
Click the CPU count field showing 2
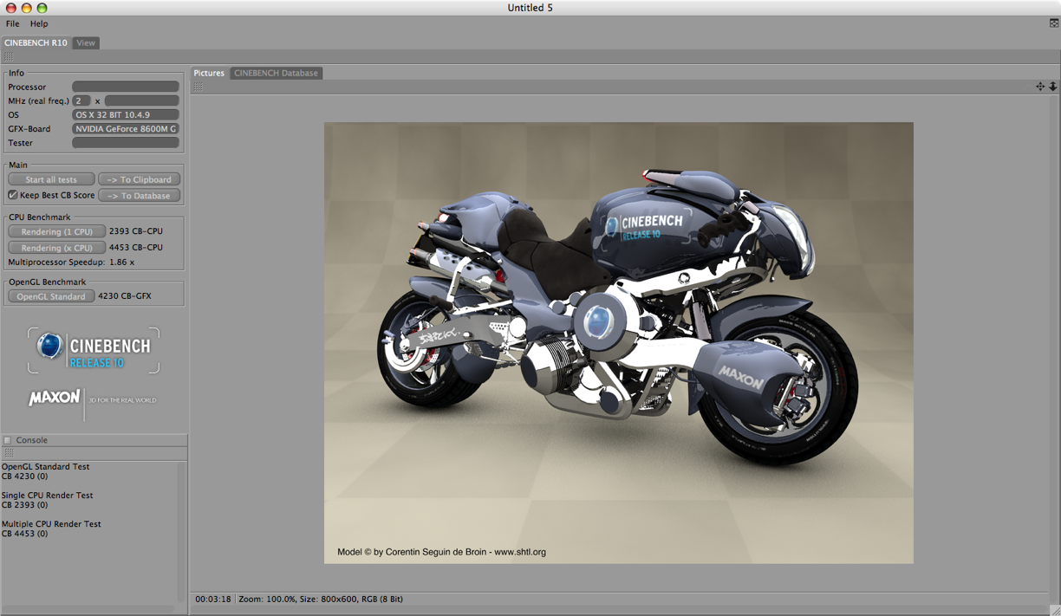(81, 101)
